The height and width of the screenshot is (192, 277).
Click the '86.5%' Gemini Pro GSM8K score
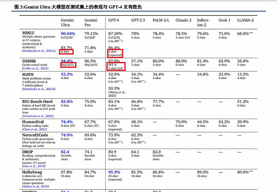[90, 61]
